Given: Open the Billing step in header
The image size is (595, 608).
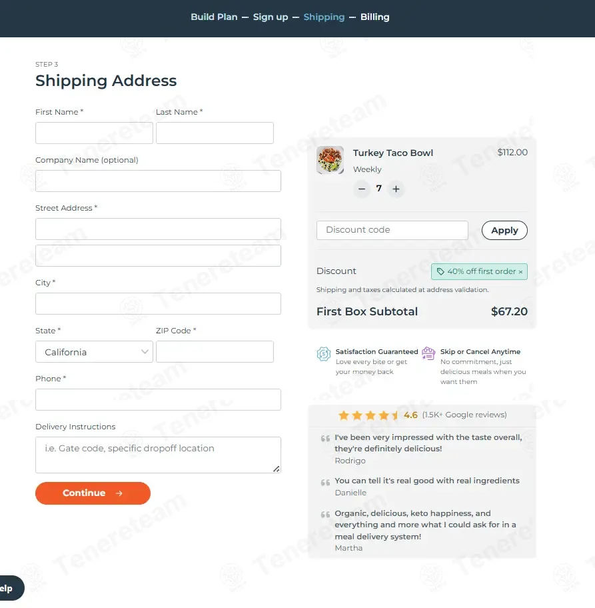Looking at the screenshot, I should click(x=375, y=17).
